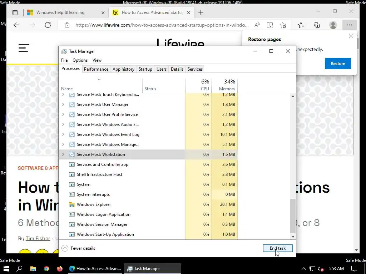Add this page to favorites star icon
The height and width of the screenshot is (274, 366).
point(283,25)
